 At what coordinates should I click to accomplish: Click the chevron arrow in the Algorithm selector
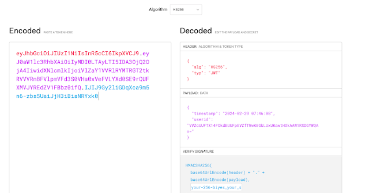[198, 9]
